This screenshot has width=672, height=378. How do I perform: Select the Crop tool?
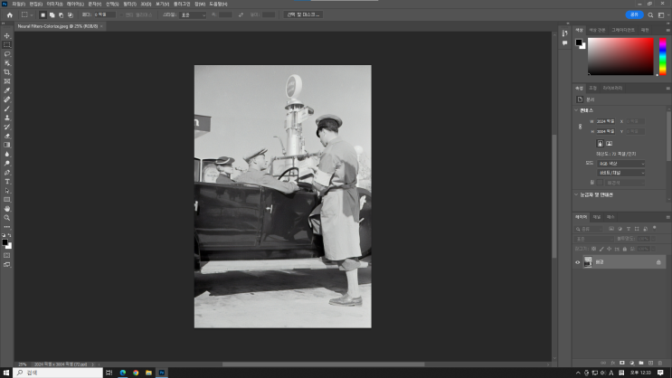pyautogui.click(x=7, y=71)
